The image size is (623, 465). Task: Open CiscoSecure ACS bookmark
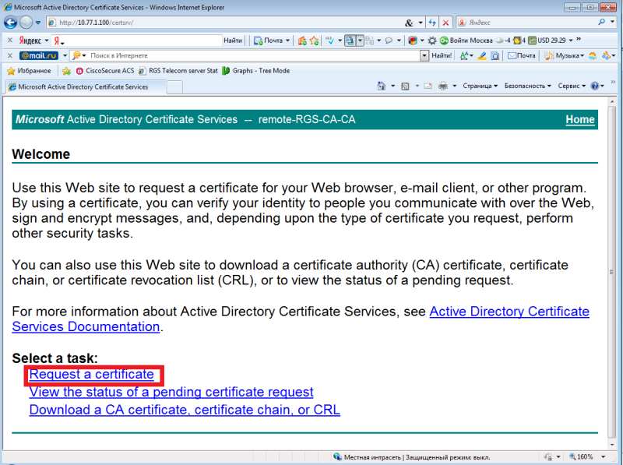(105, 71)
